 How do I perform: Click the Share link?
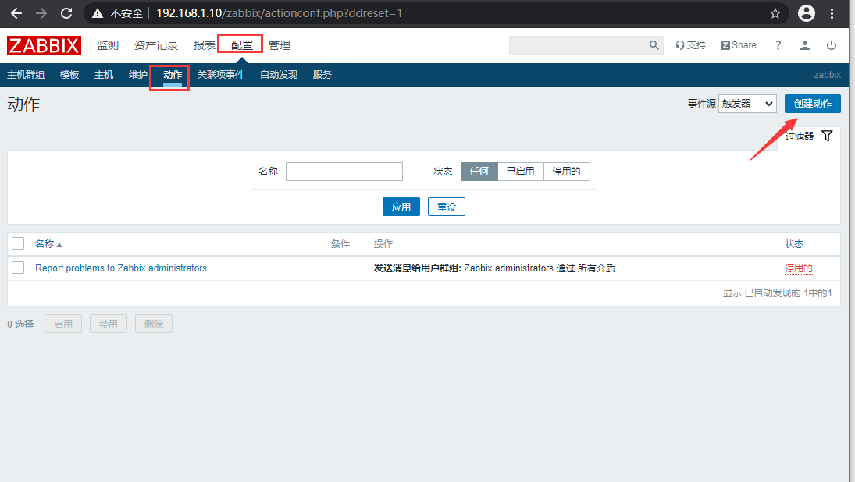pos(739,45)
